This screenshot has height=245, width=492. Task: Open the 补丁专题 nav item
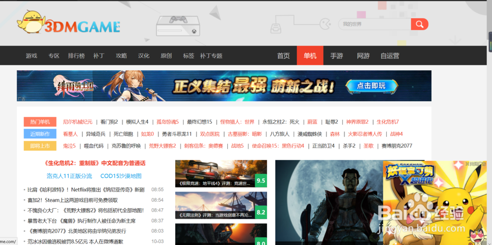click(x=211, y=56)
